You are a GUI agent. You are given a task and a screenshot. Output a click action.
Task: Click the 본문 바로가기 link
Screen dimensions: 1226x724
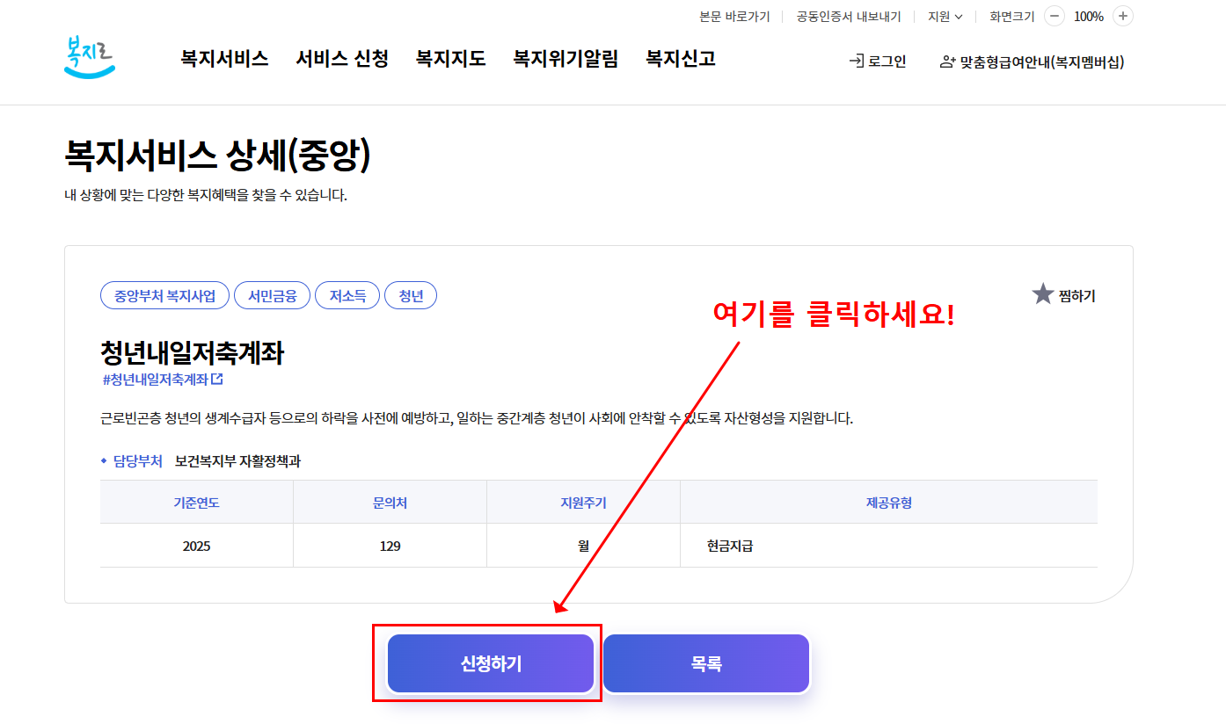point(735,16)
